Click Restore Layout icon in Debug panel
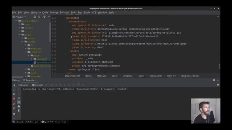Viewport: 232px width, 130px height. coord(218,85)
